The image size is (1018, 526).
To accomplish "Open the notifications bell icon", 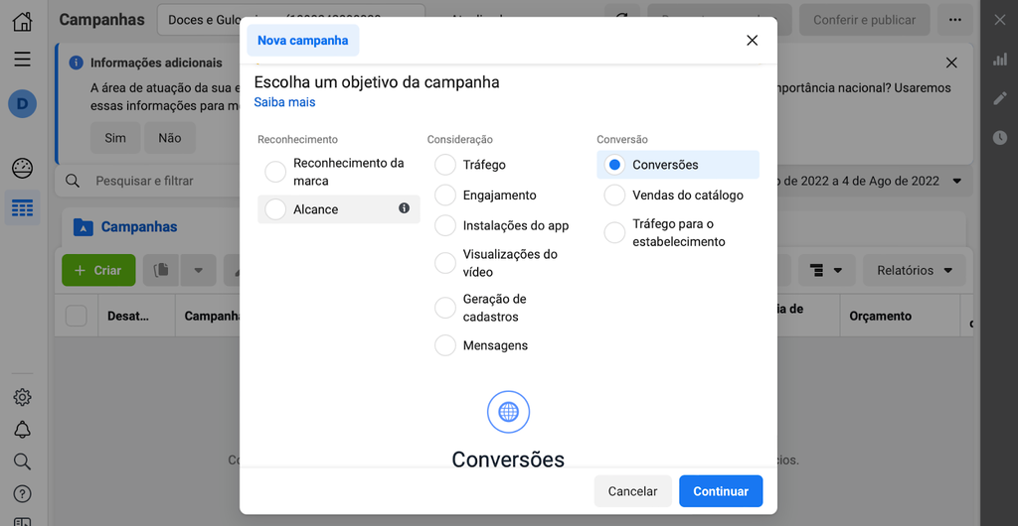I will (x=22, y=429).
